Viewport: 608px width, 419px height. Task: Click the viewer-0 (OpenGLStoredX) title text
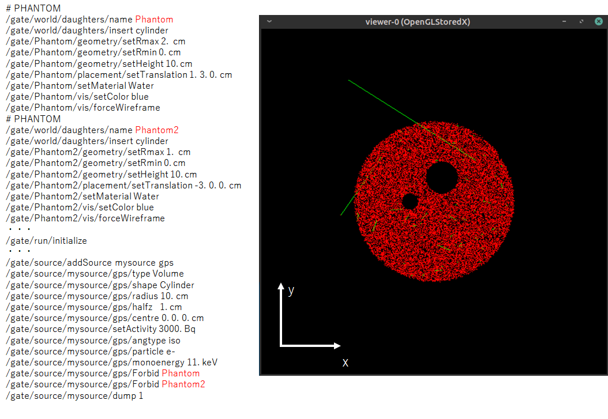(x=418, y=22)
